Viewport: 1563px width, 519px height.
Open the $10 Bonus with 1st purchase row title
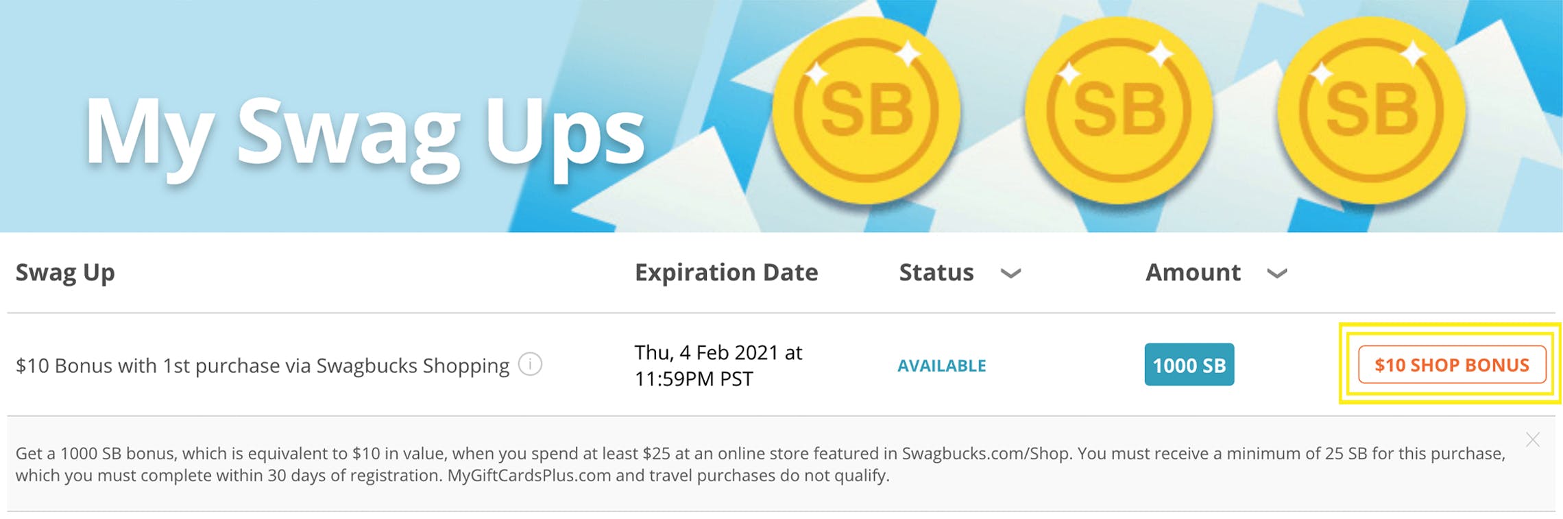coord(262,366)
